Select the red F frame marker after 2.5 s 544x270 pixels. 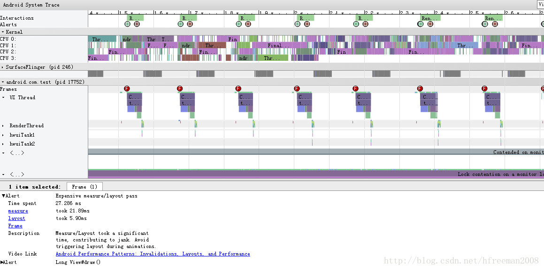tap(485, 89)
